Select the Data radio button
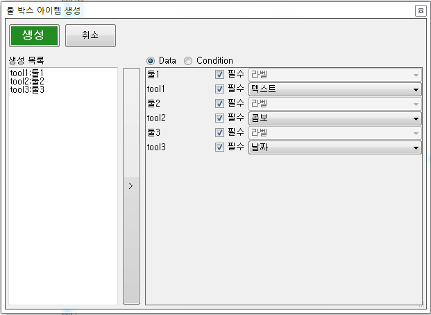 (151, 61)
